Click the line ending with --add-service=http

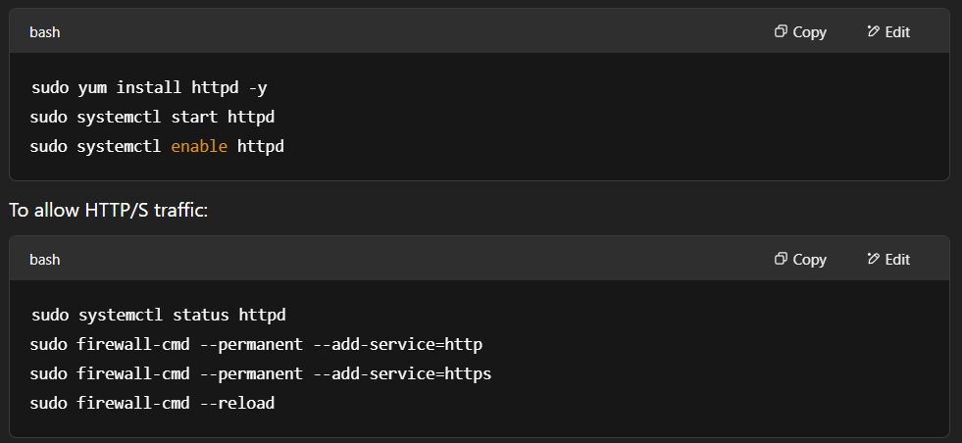[x=256, y=345]
